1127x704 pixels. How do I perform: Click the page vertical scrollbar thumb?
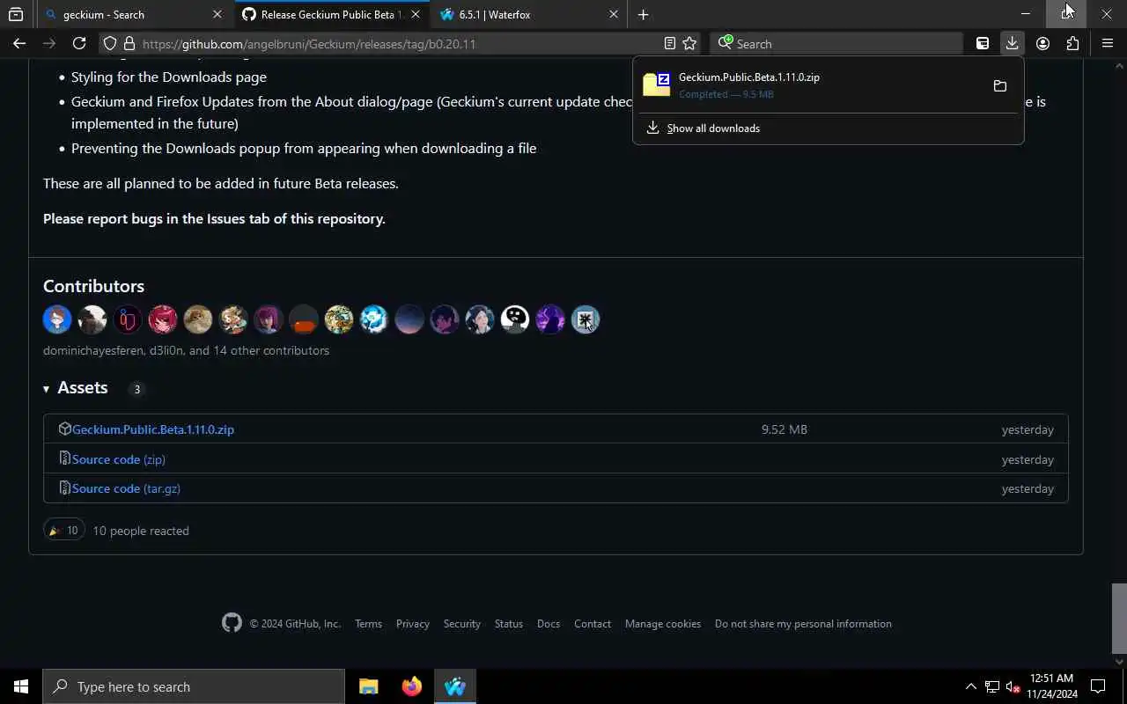(x=1119, y=618)
